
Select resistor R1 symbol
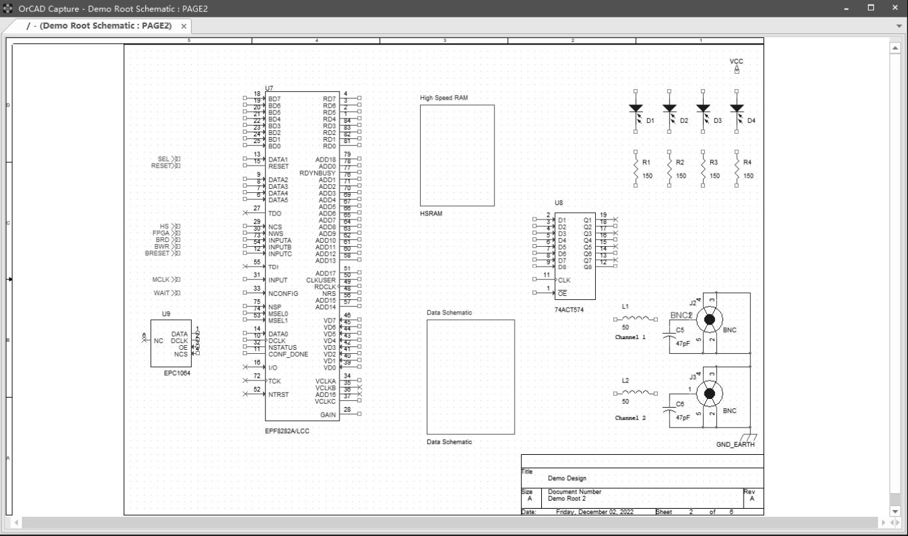click(636, 169)
